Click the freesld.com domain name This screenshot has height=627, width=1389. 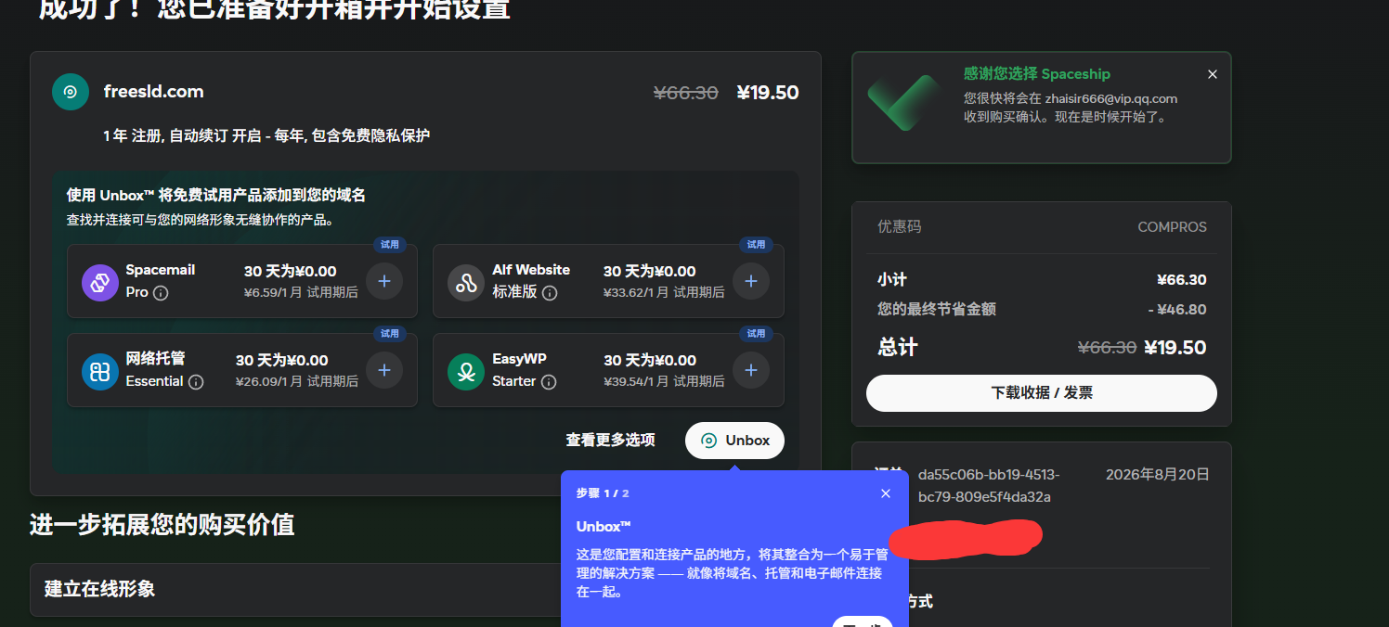tap(153, 92)
